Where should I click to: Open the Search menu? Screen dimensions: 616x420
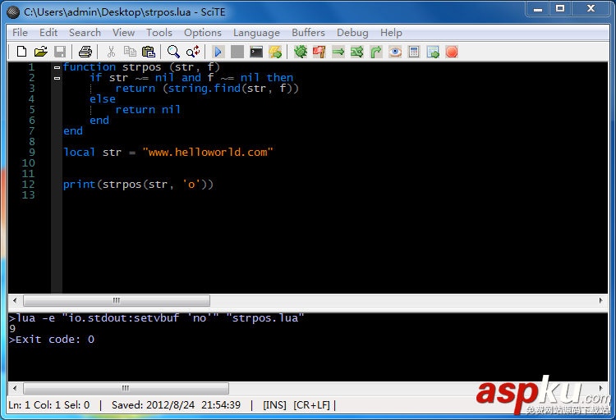tap(85, 33)
